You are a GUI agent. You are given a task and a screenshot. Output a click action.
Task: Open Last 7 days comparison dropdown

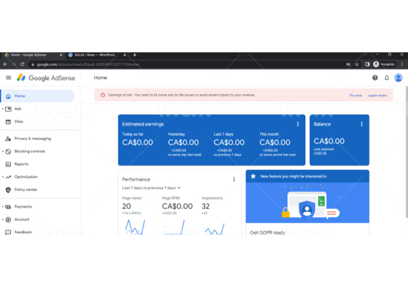pos(151,188)
